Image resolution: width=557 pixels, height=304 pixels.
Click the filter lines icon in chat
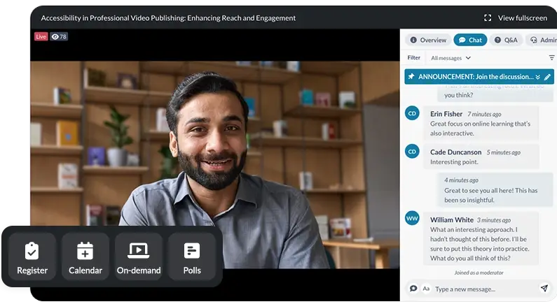pos(551,58)
